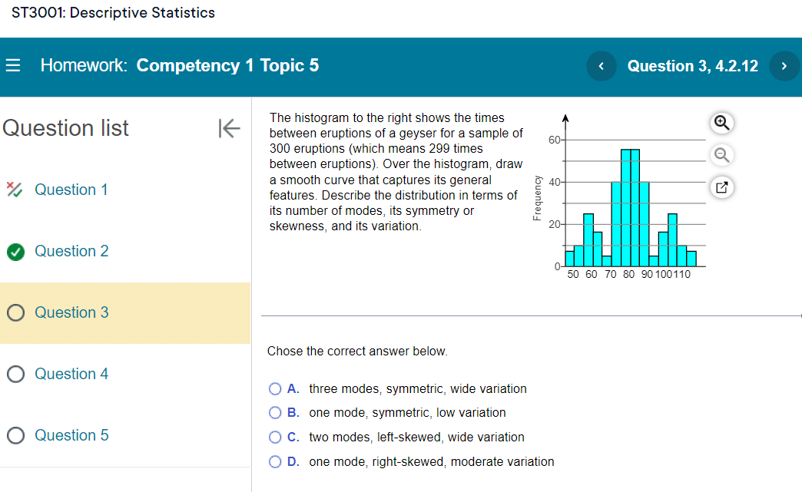Go to the next question with the right chevron
The image size is (802, 492).
coord(784,66)
